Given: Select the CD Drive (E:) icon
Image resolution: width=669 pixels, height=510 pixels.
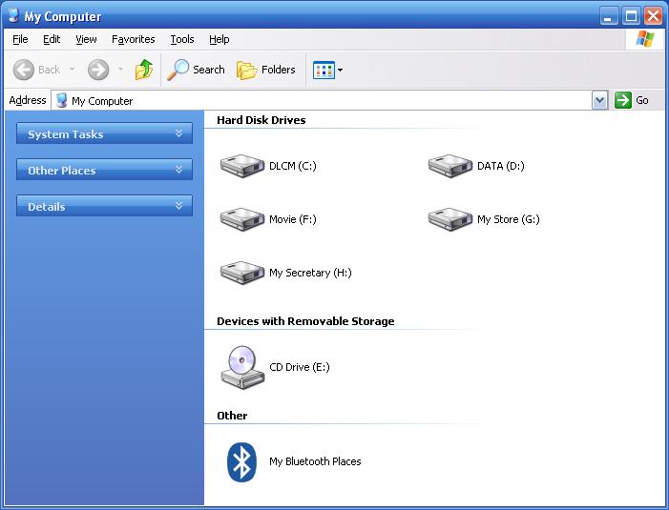Looking at the screenshot, I should pos(242,367).
